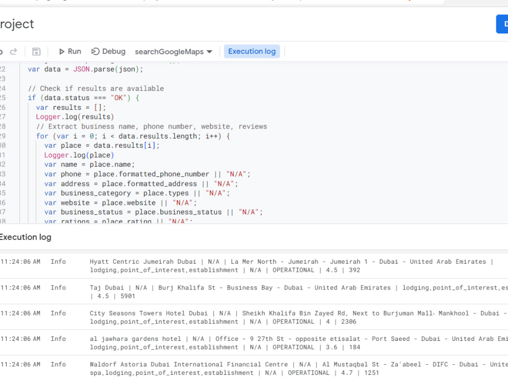Click the 'var address' code line
The height and width of the screenshot is (381, 508).
[141, 184]
